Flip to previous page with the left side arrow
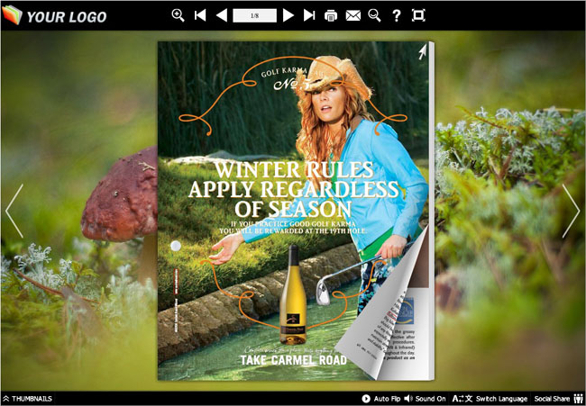This screenshot has width=586, height=406. pyautogui.click(x=14, y=211)
